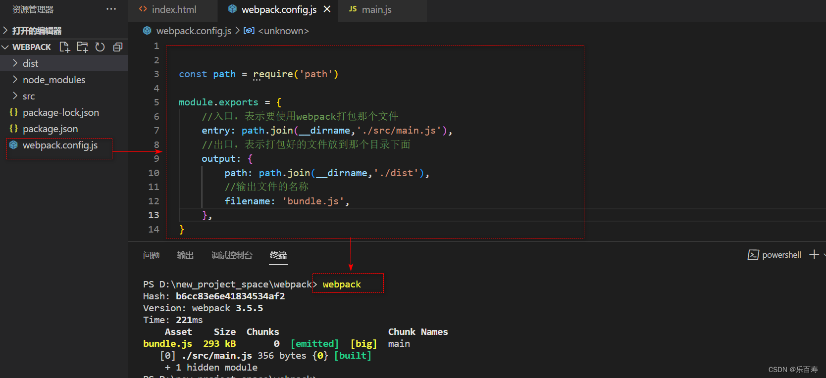Click the webpack cube icon in breadcrumb
Image resolution: width=826 pixels, height=378 pixels.
147,31
